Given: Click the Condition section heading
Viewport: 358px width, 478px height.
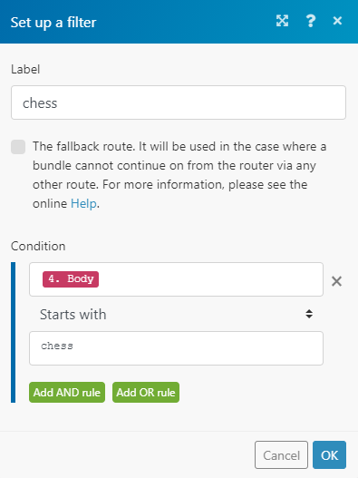Looking at the screenshot, I should click(38, 246).
